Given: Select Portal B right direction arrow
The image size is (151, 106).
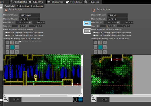Looking at the screenshot, I should click(x=105, y=47).
